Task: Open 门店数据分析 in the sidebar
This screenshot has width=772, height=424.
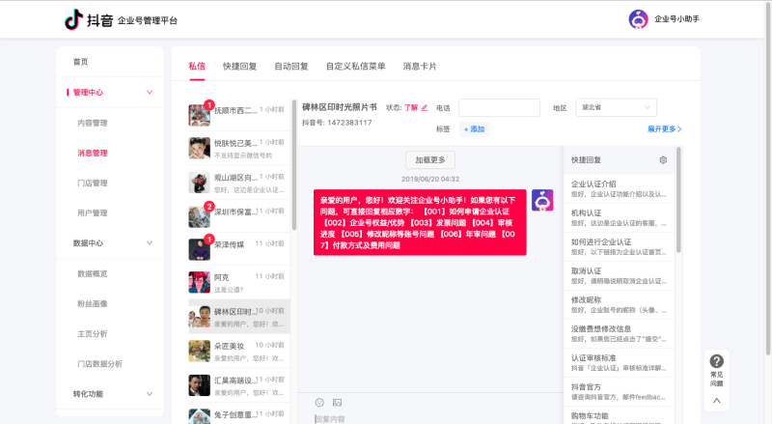Action: pyautogui.click(x=99, y=364)
